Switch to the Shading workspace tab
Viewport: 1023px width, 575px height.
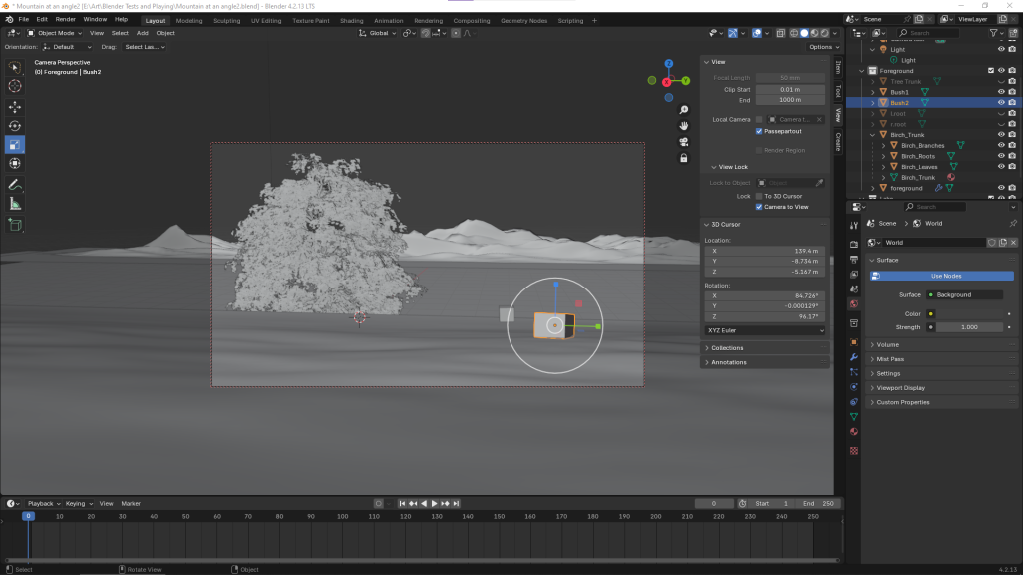point(351,21)
